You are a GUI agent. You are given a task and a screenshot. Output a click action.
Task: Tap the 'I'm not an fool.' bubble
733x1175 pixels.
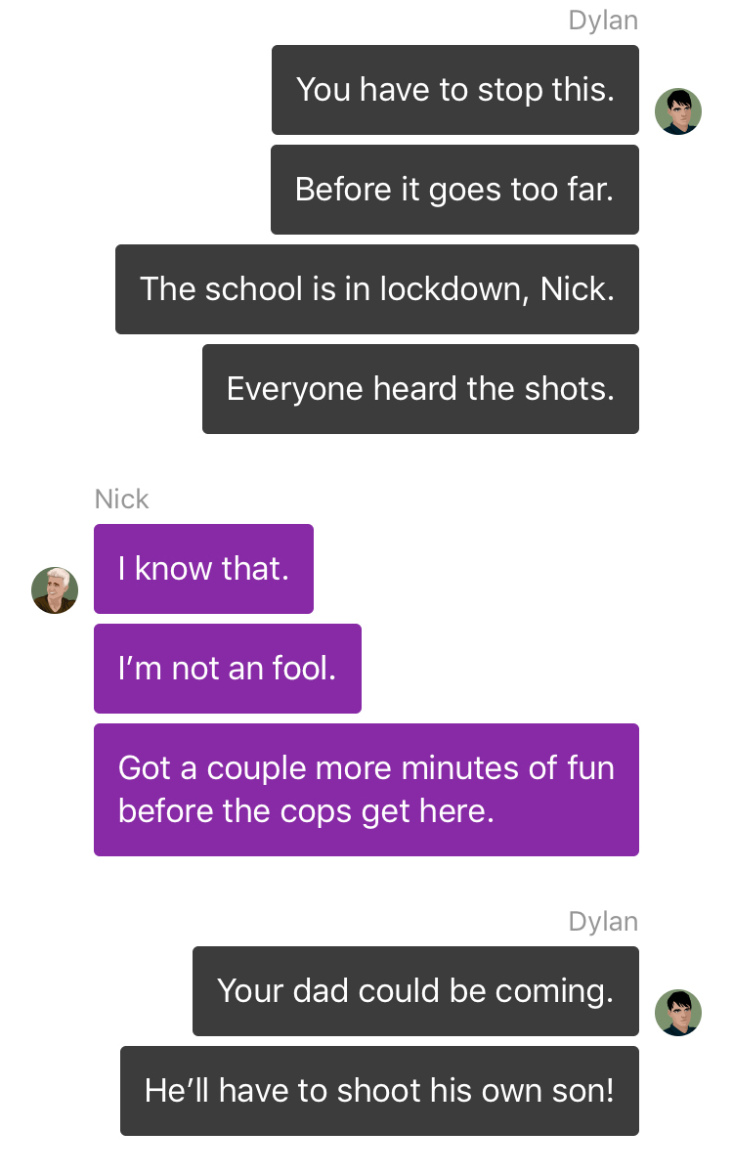coord(228,669)
